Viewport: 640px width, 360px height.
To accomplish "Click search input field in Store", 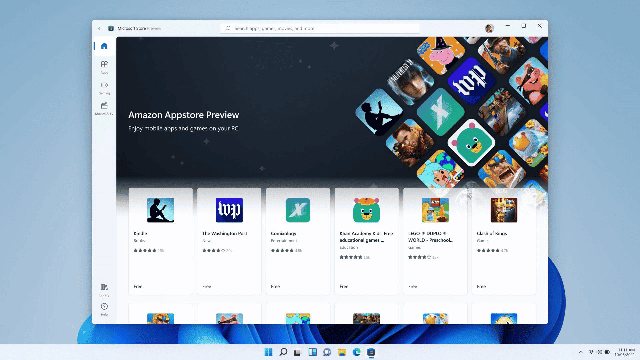I will pos(320,28).
